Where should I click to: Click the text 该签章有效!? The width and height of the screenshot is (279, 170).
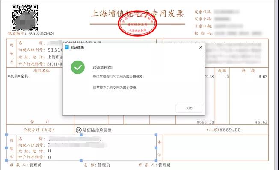(103, 67)
